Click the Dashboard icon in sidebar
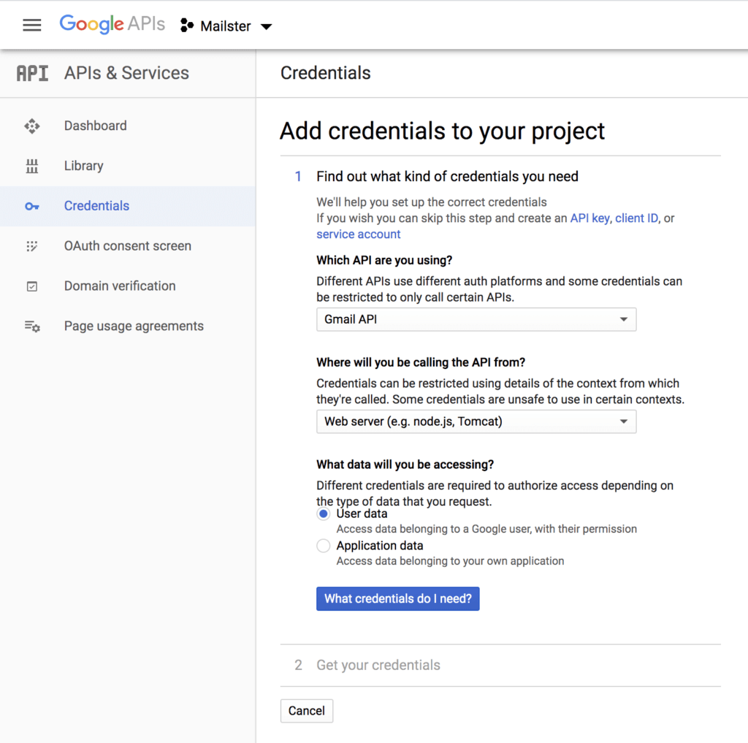This screenshot has width=748, height=743. 32,126
